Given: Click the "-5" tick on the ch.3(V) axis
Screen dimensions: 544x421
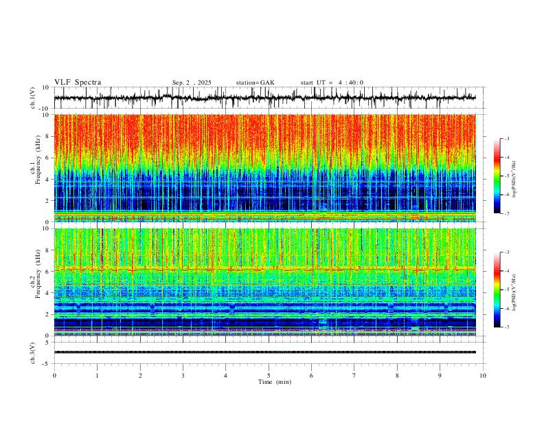Looking at the screenshot, I should pyautogui.click(x=47, y=364).
